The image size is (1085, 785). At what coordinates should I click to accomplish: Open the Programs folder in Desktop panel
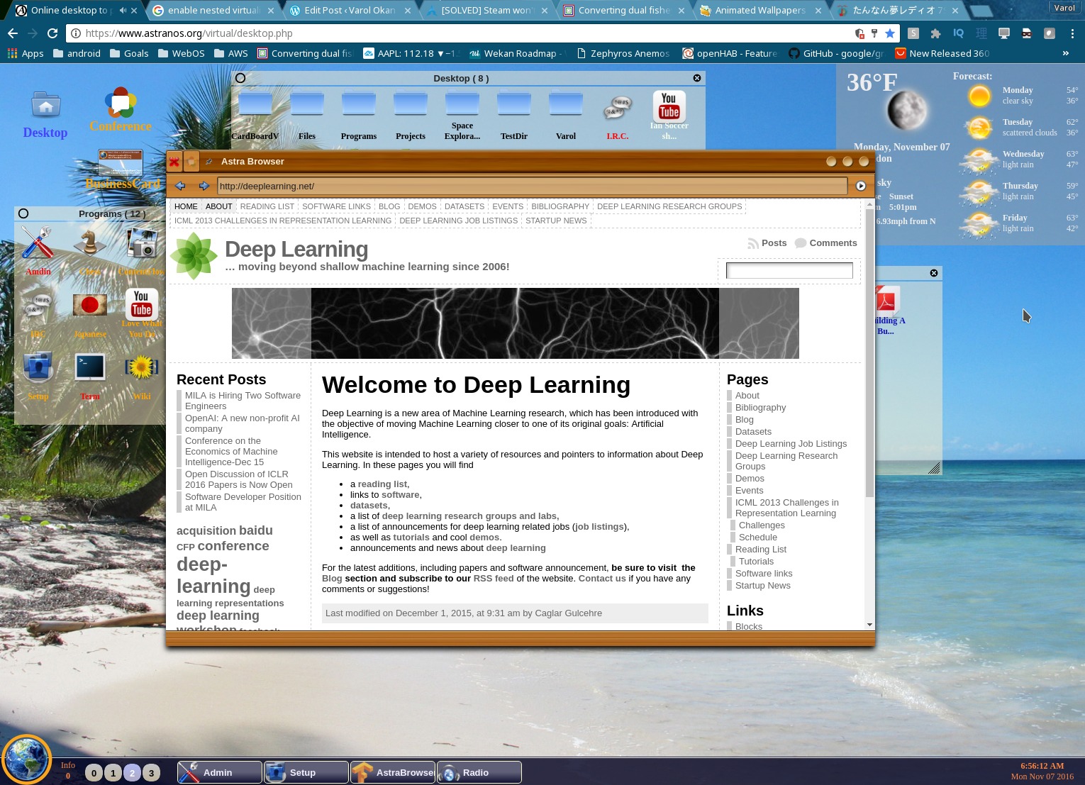[x=359, y=104]
